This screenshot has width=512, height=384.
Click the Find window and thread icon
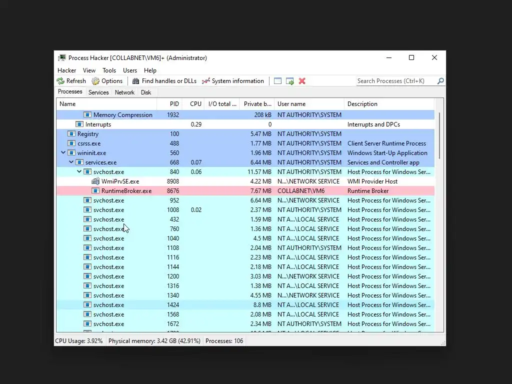(289, 81)
